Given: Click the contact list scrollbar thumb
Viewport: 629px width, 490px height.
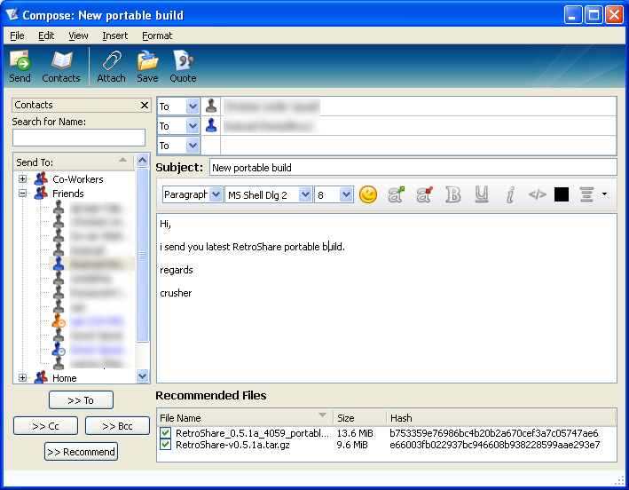Looking at the screenshot, I should click(143, 255).
